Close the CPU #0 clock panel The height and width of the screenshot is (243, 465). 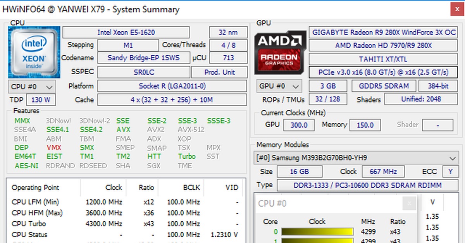pos(408,203)
